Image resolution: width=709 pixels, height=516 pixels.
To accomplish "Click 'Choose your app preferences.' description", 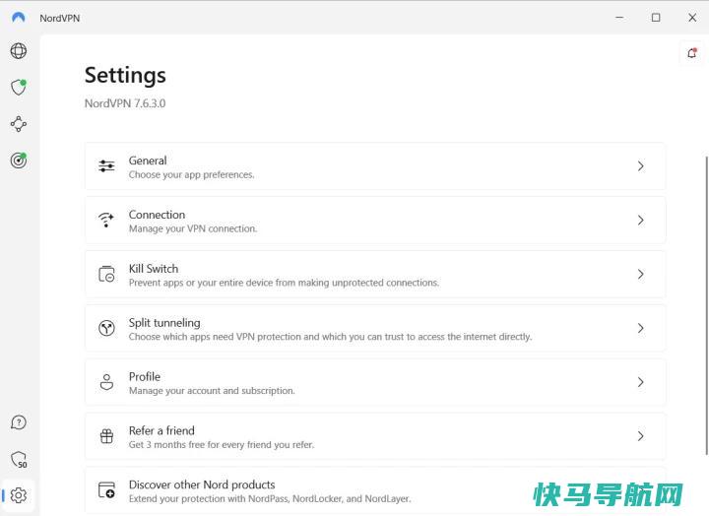I will coord(192,174).
